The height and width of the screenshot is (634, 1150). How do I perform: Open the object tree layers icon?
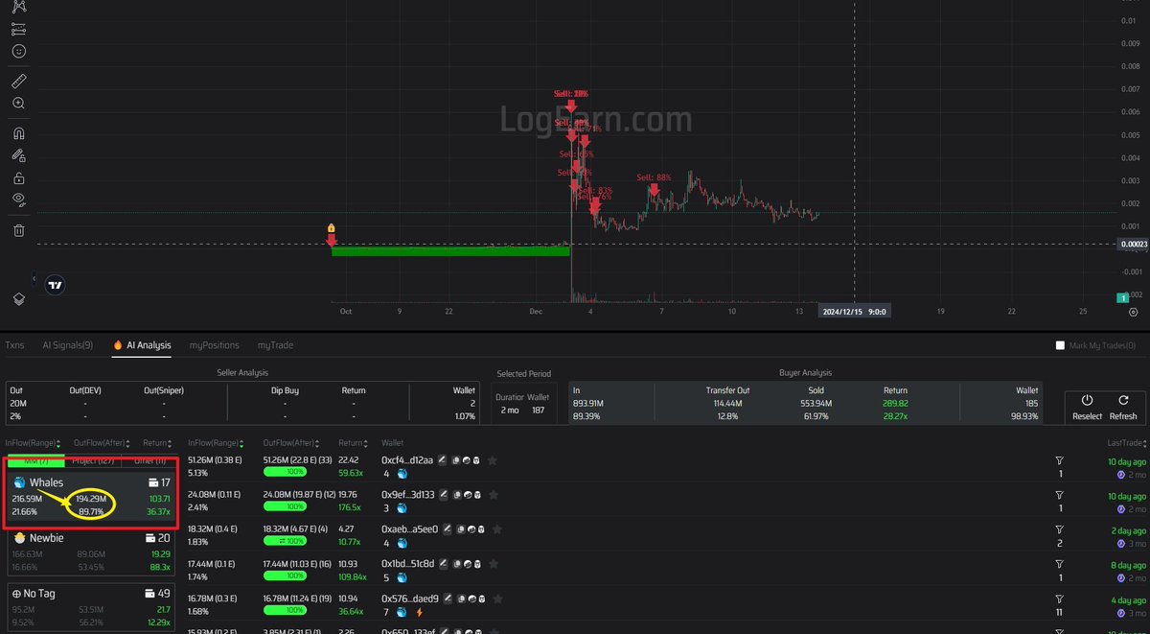tap(19, 298)
